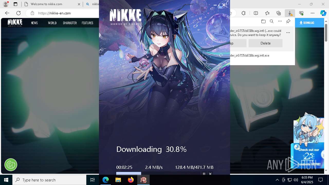Open Edge Settings and more menu
Viewport: 329px width, 185px height.
pos(313,13)
